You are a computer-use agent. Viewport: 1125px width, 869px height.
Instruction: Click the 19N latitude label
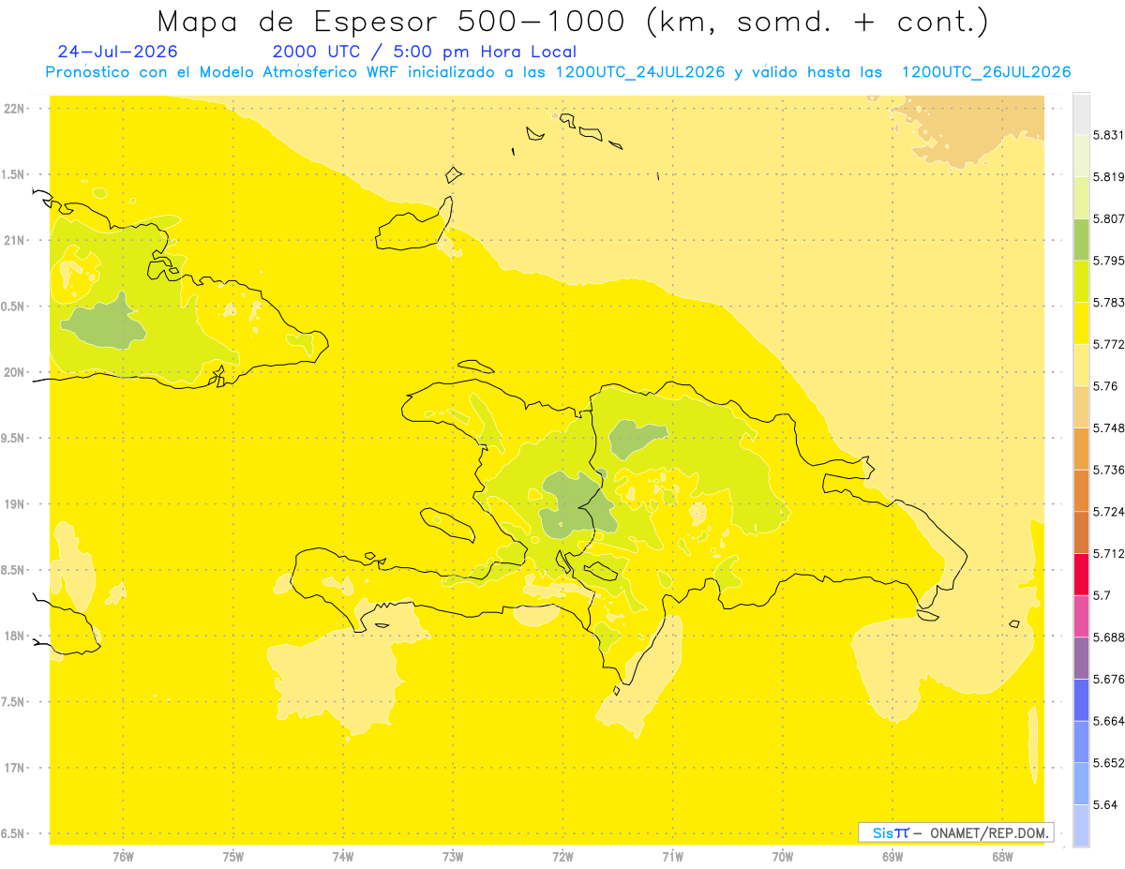pyautogui.click(x=14, y=503)
